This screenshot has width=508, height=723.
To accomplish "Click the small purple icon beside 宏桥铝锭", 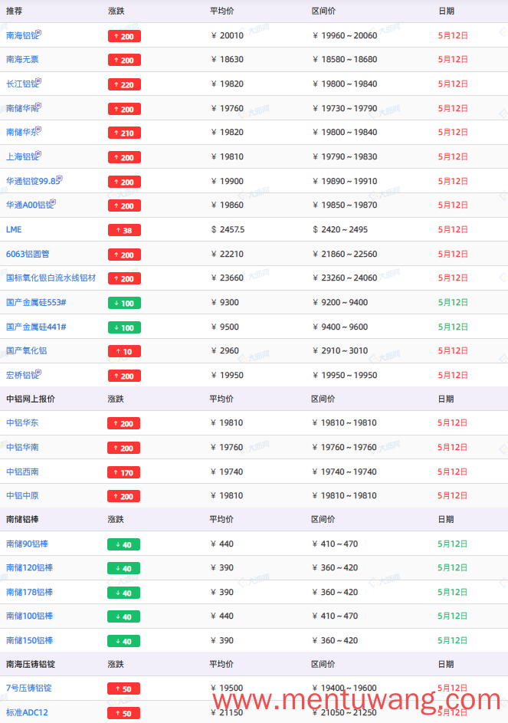I will 39,372.
